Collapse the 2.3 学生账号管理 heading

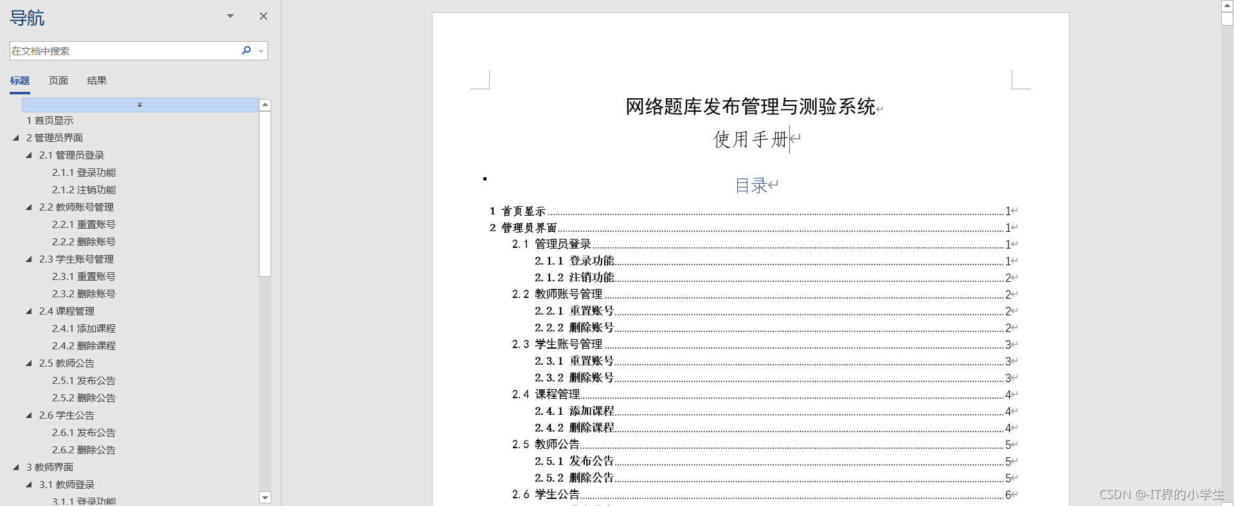pos(29,259)
